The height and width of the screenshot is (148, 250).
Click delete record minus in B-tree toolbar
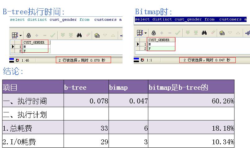[45, 35]
